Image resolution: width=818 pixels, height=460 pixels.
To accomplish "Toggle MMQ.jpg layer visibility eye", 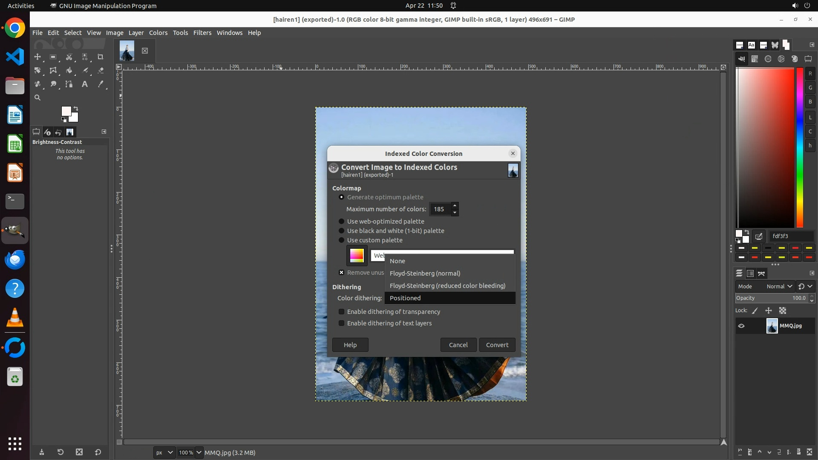I will [741, 326].
